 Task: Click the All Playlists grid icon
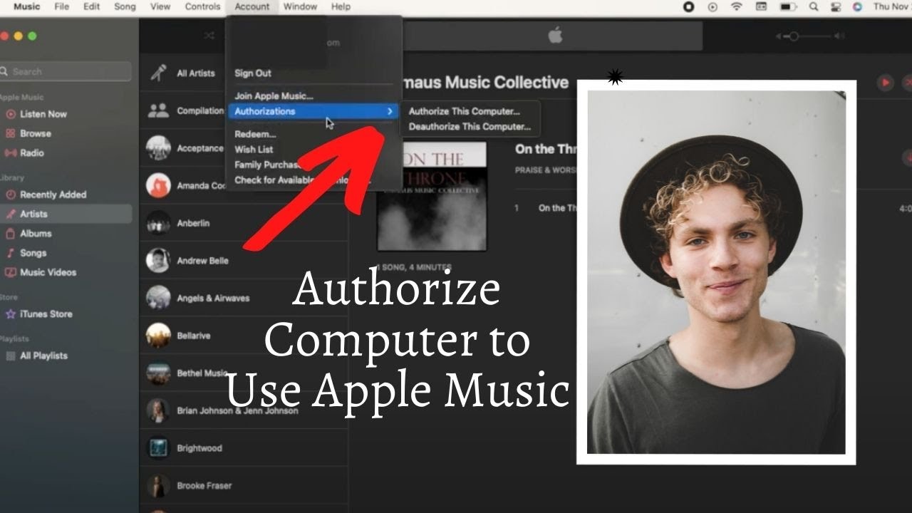click(10, 356)
